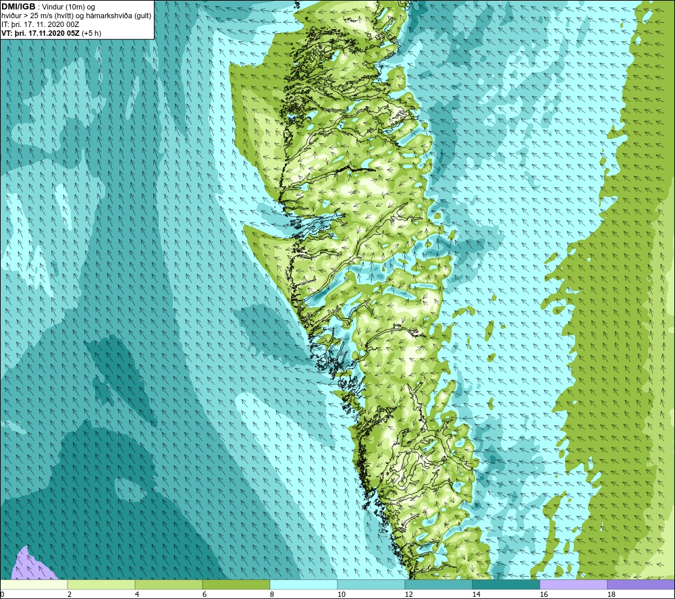
Task: Click the 'Vindur (10m) og' heading text
Action: [69, 7]
